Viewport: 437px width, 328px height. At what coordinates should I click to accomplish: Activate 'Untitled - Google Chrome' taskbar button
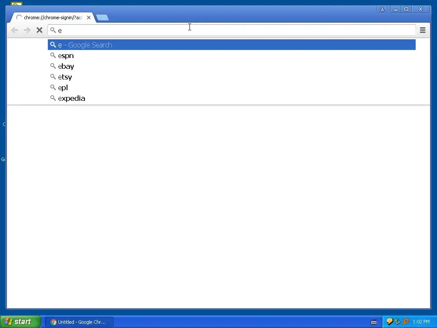pyautogui.click(x=79, y=322)
